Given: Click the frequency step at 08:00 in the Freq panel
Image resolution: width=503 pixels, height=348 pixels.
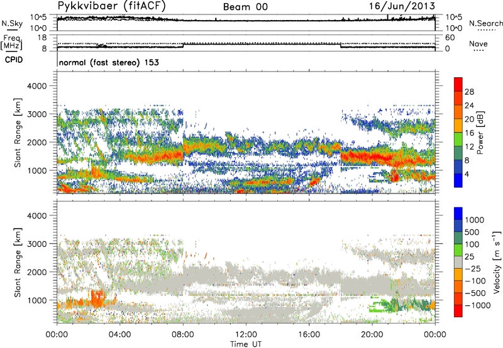Looking at the screenshot, I should click(183, 45).
